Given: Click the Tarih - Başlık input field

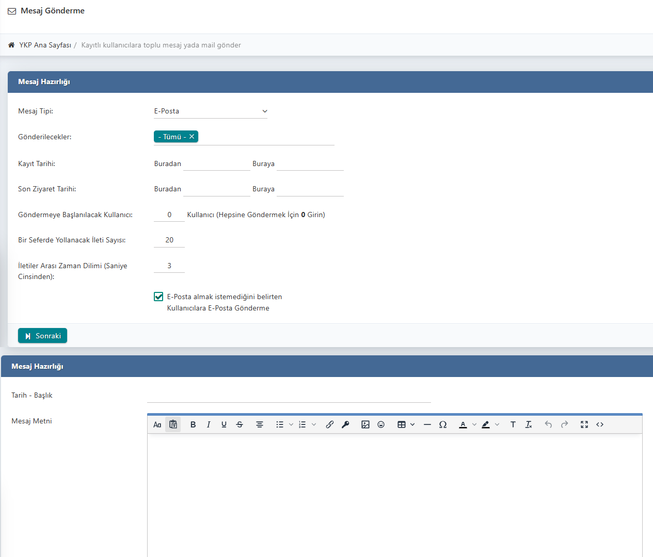Looking at the screenshot, I should click(x=289, y=396).
